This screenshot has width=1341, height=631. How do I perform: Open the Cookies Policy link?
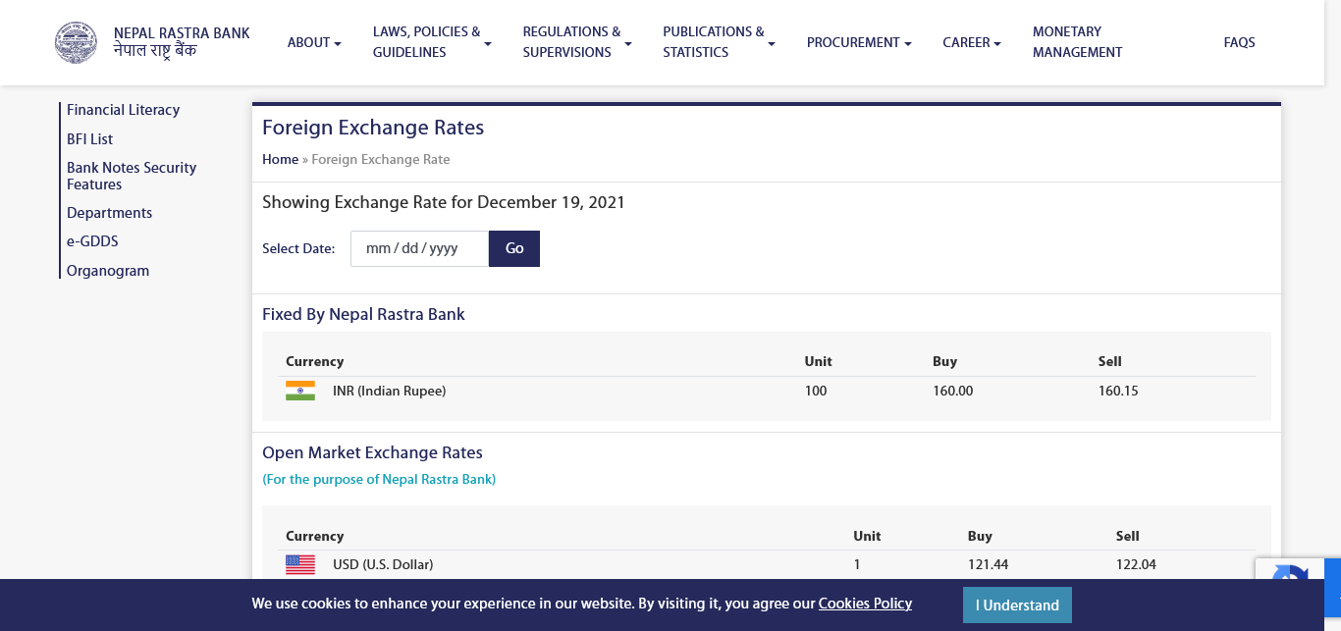tap(865, 604)
